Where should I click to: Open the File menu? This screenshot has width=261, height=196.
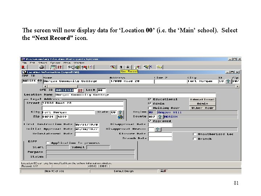click(x=24, y=63)
